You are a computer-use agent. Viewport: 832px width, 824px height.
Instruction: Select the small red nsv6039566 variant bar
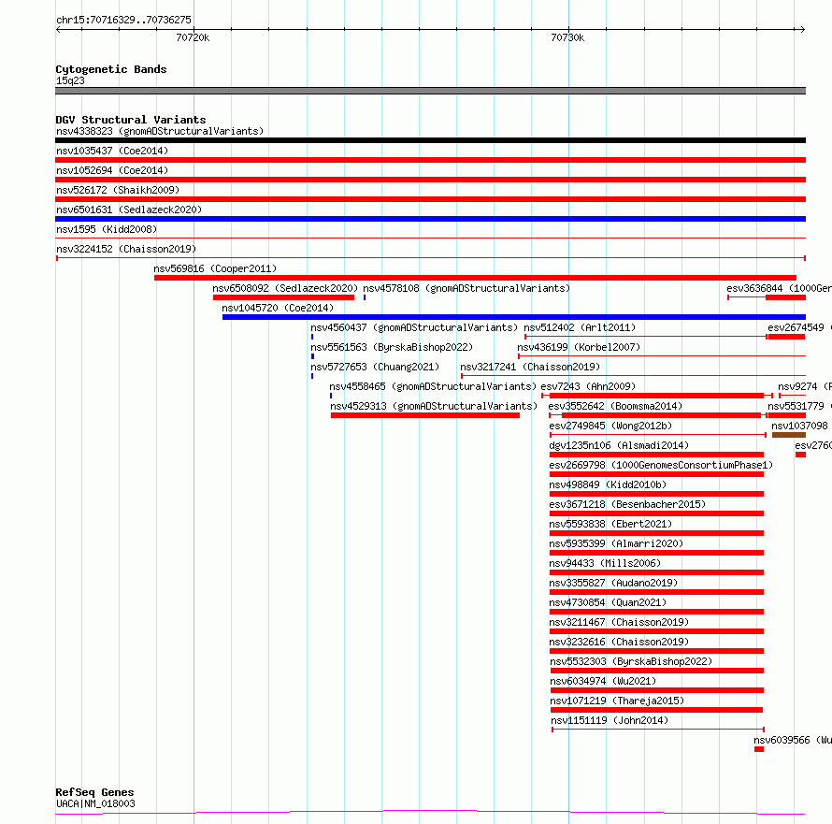(x=759, y=749)
